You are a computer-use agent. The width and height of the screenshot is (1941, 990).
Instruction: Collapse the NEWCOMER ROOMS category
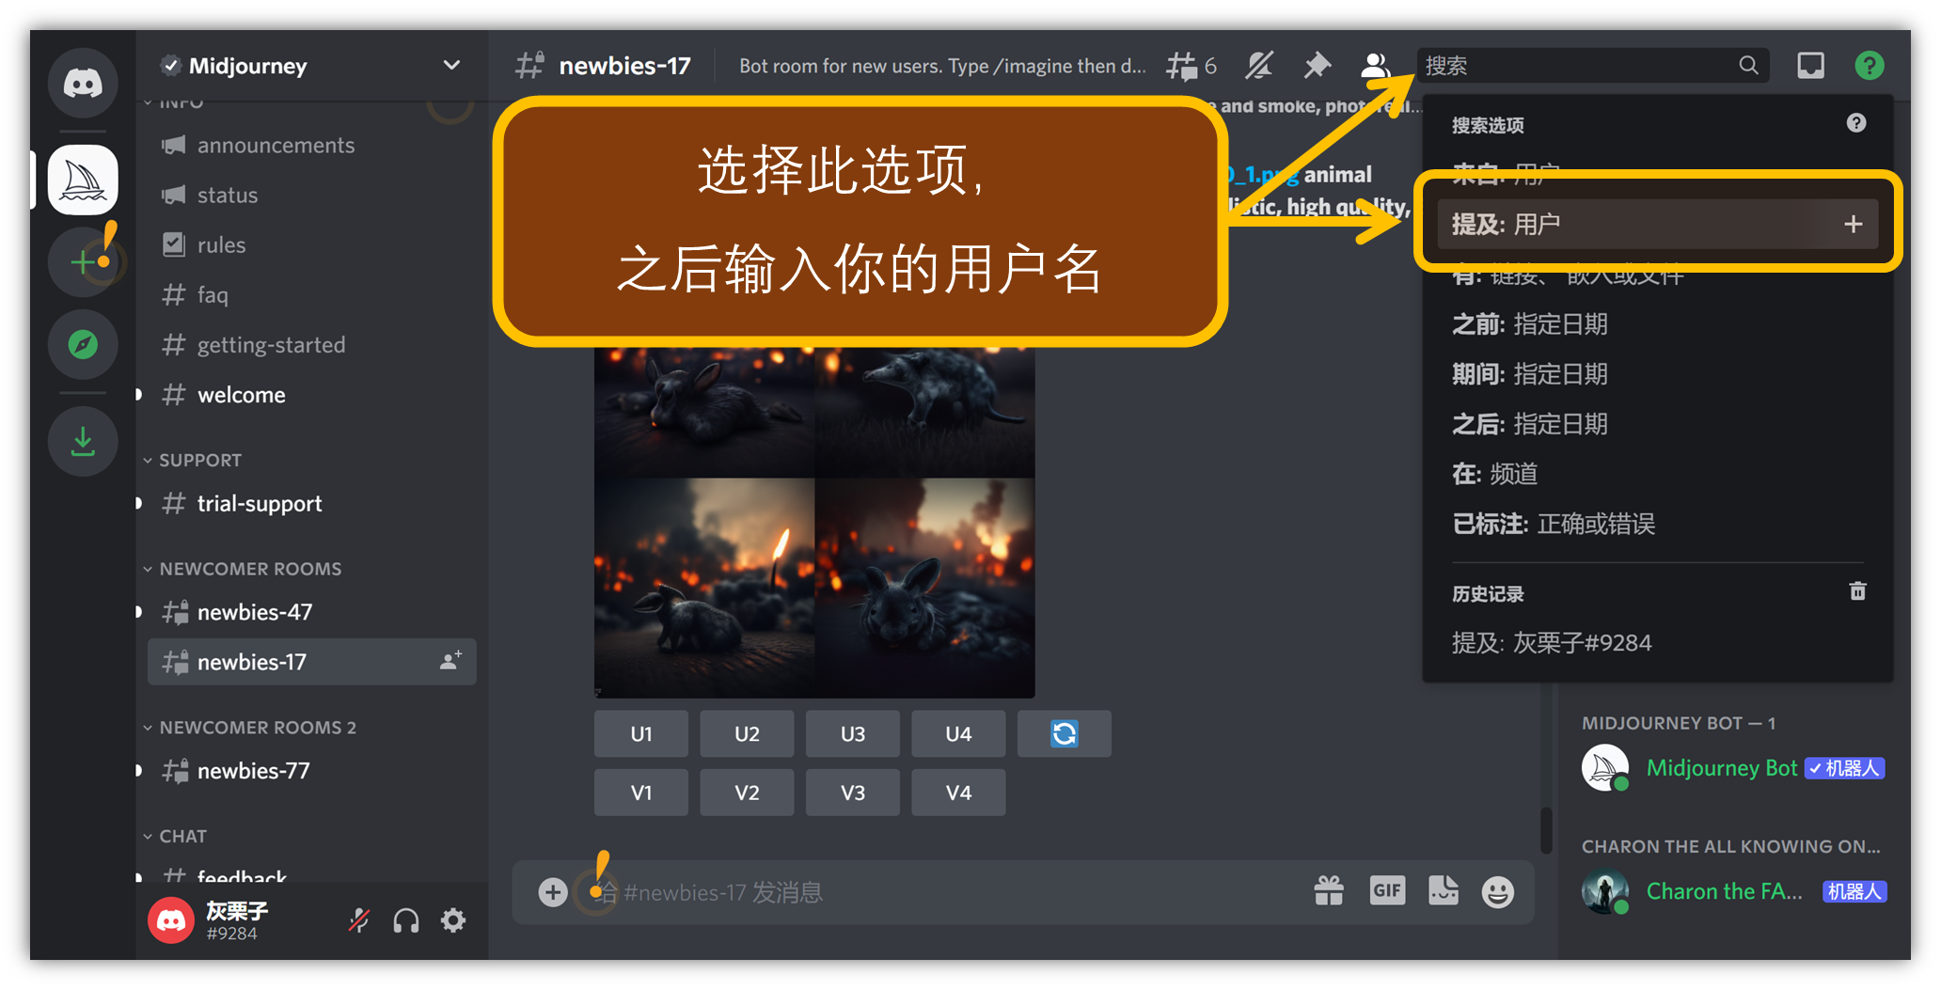[249, 569]
